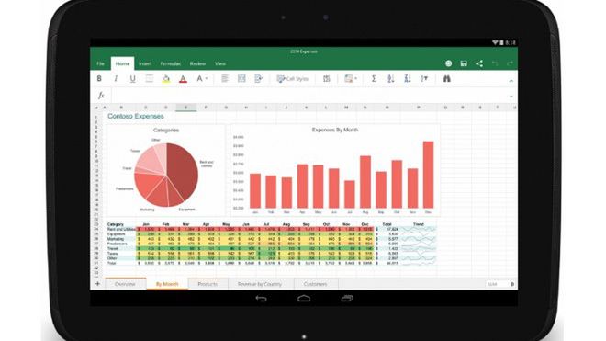
Task: Select the highlighted column E header
Action: (185, 108)
